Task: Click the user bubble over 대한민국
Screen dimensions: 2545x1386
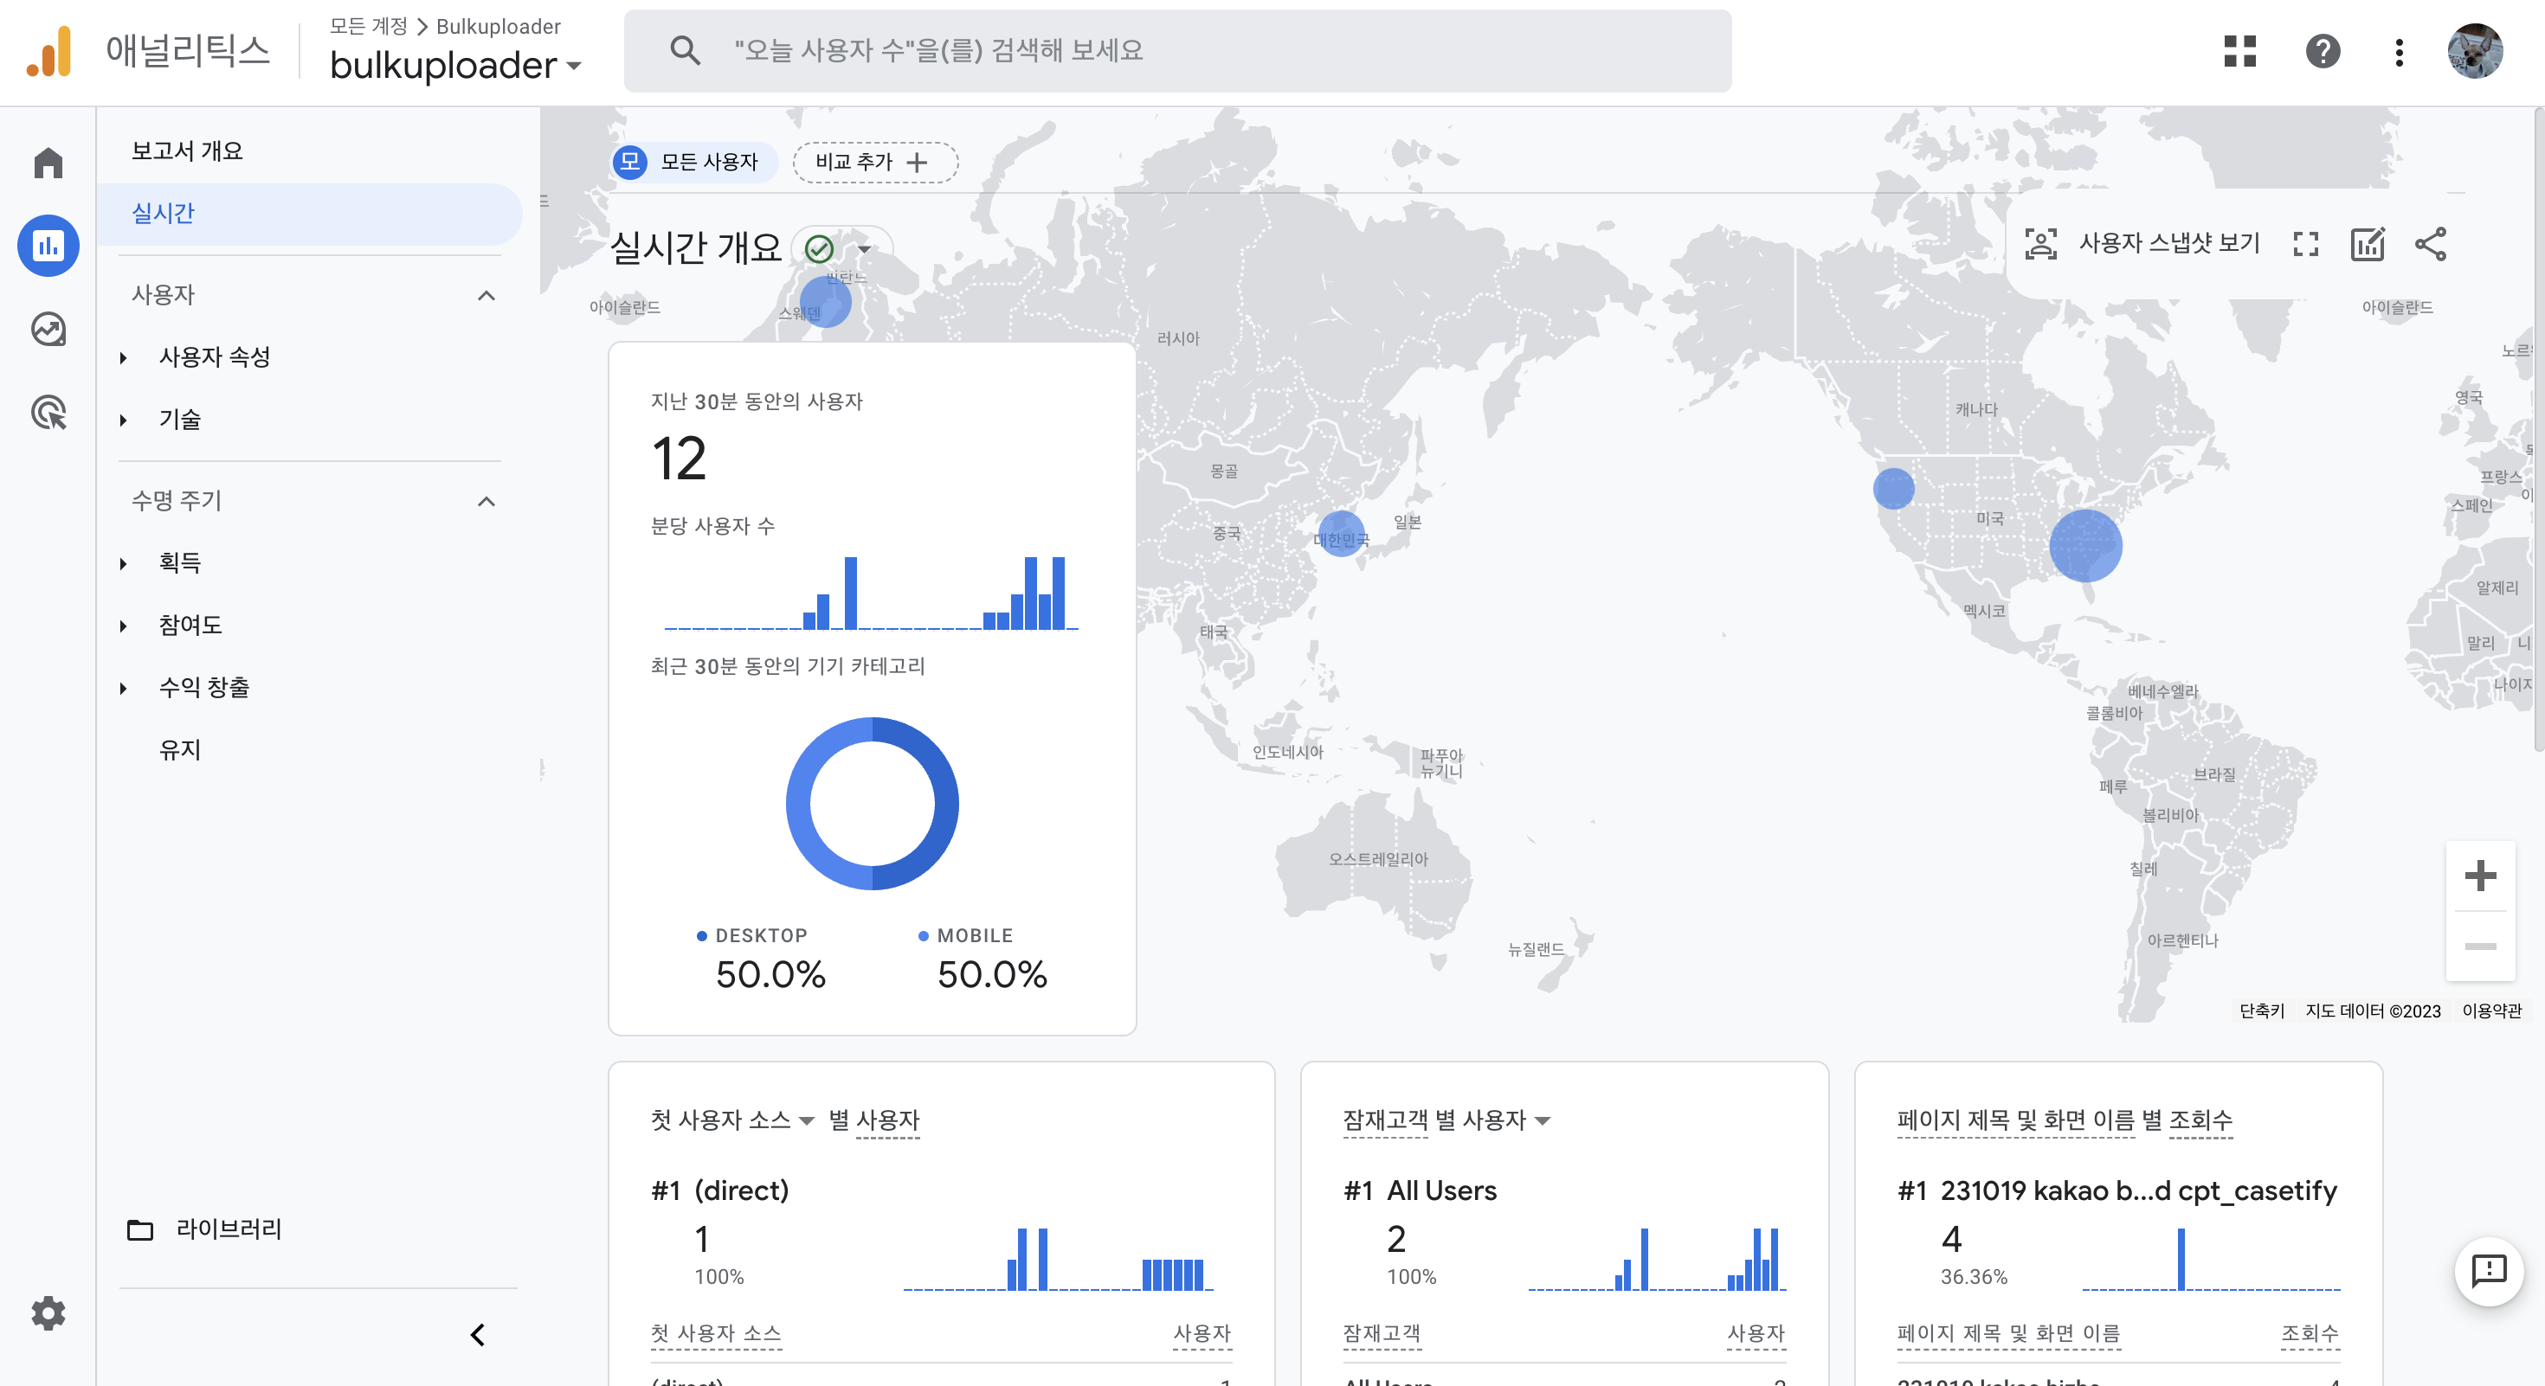Action: click(x=1341, y=533)
